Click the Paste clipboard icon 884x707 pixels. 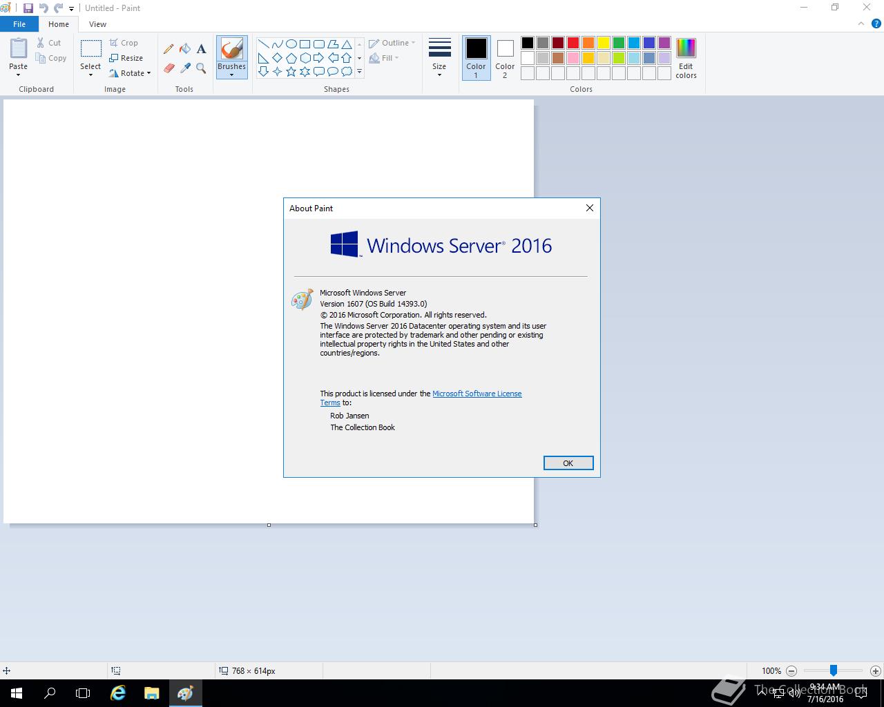[19, 48]
